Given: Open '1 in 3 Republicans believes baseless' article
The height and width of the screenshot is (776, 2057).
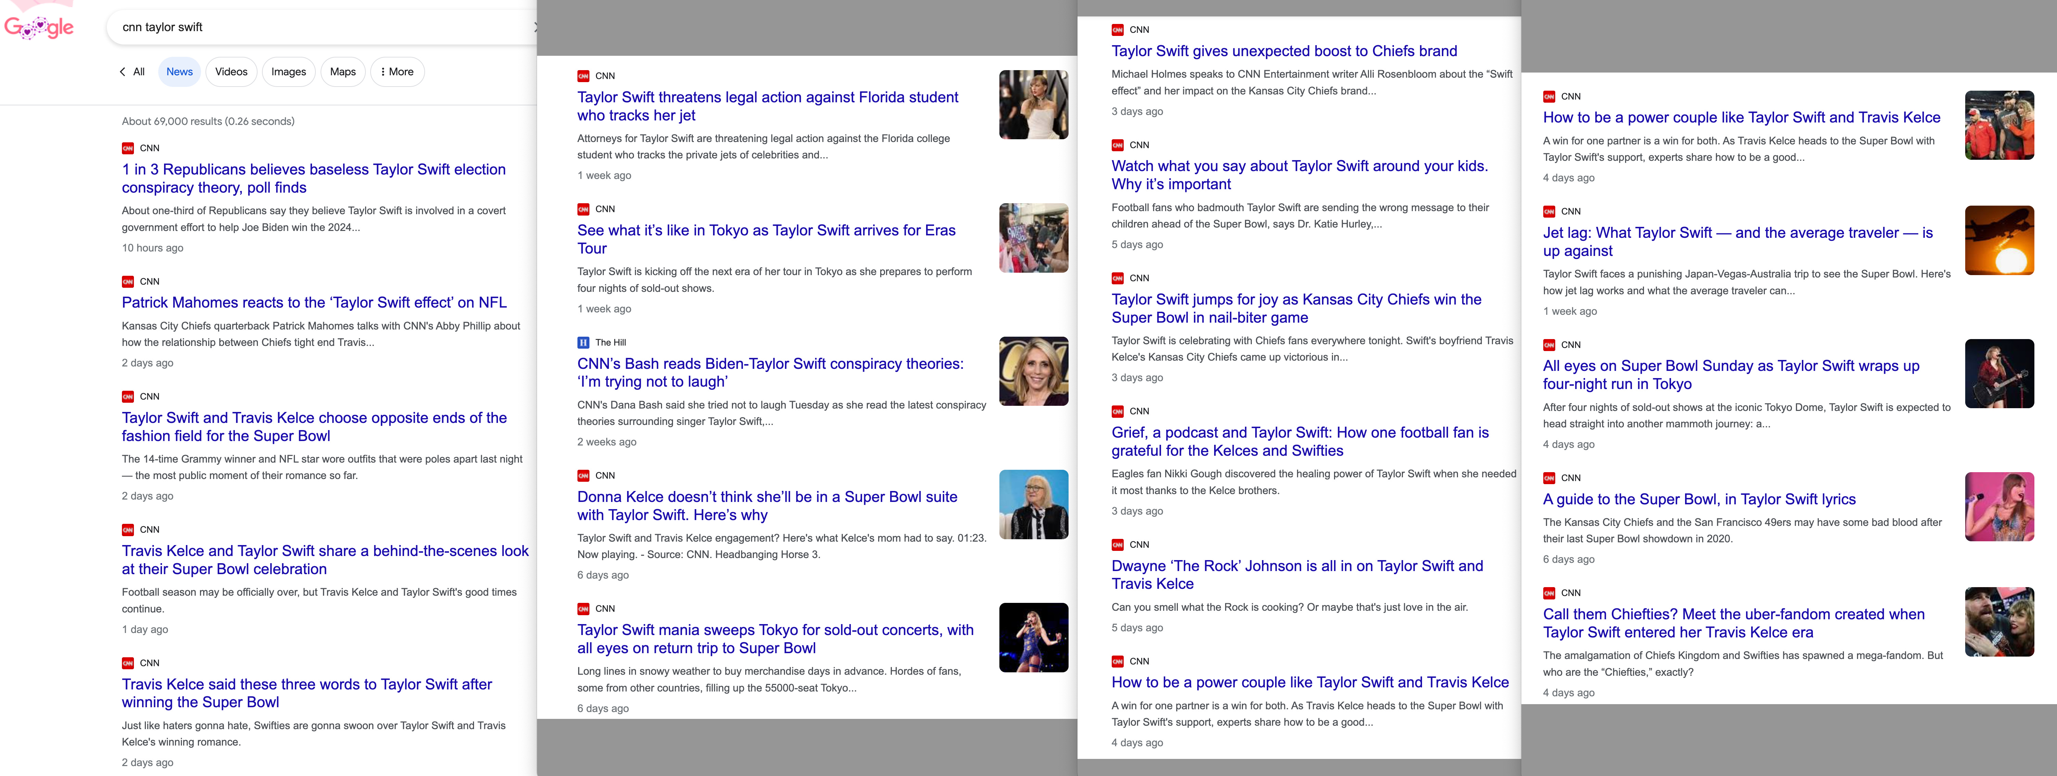Looking at the screenshot, I should 314,179.
